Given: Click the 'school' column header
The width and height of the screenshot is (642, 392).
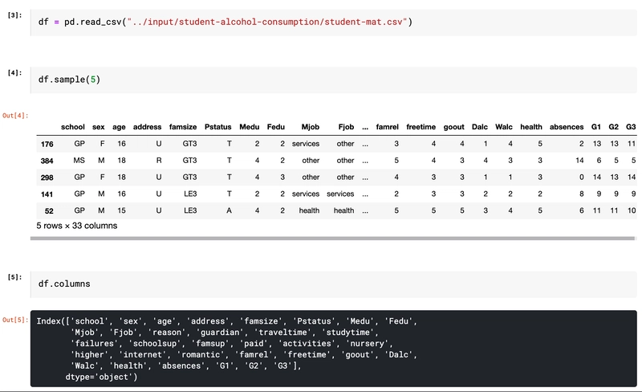Looking at the screenshot, I should tap(72, 127).
